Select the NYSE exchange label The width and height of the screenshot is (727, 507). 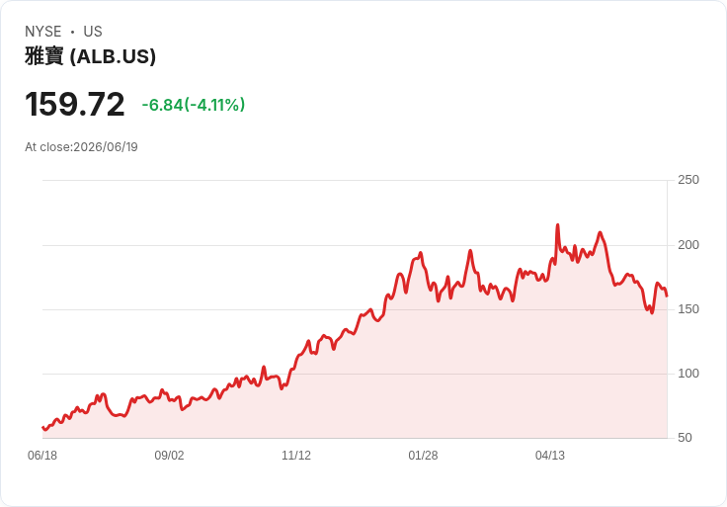(x=43, y=32)
